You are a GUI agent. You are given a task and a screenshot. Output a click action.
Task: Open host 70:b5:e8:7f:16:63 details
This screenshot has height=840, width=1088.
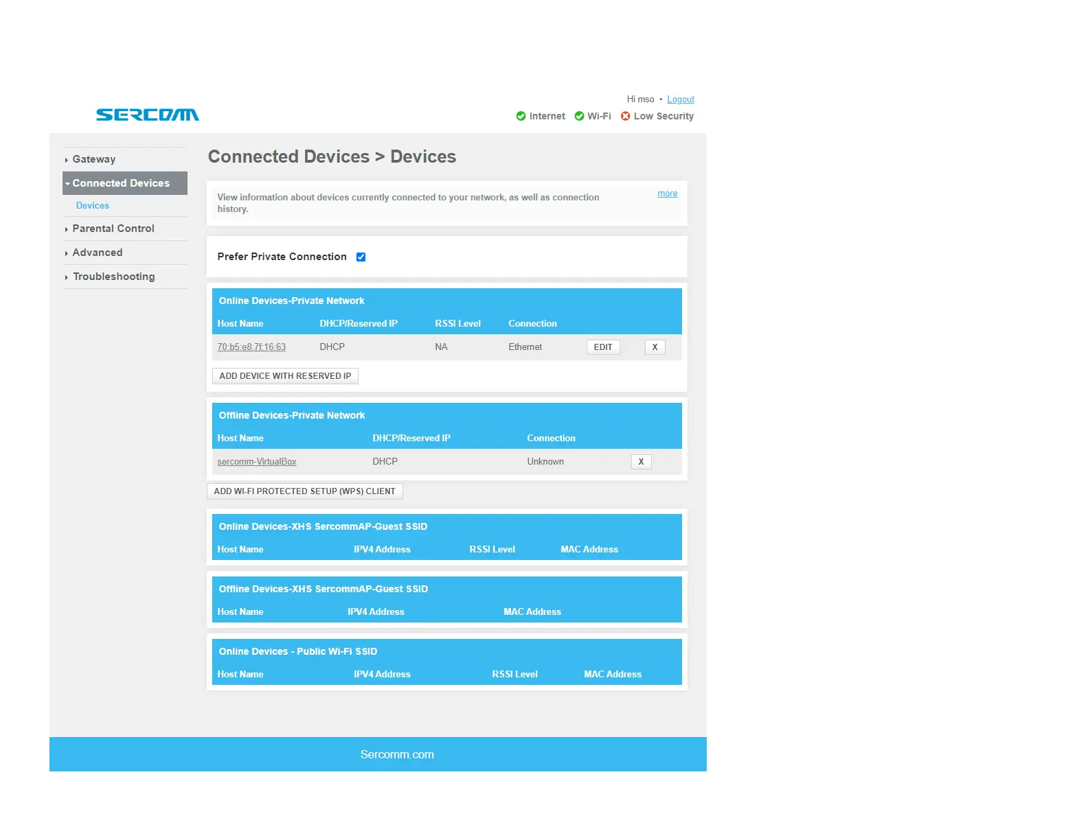(251, 347)
